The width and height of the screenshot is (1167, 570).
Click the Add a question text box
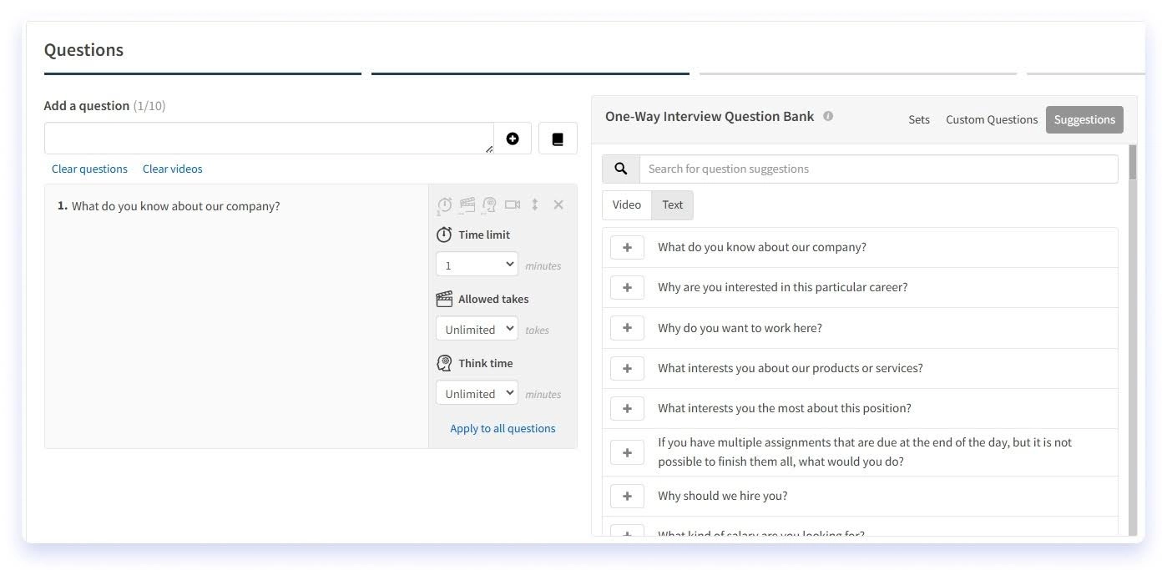click(x=269, y=139)
